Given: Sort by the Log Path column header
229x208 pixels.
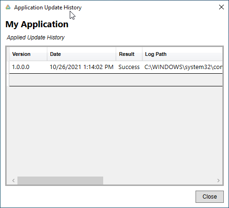Looking at the screenshot, I should (182, 54).
